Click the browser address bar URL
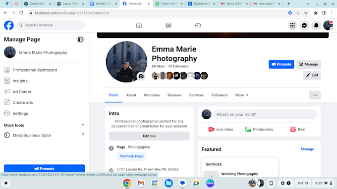Screen dimensions: 337x189 72,13
